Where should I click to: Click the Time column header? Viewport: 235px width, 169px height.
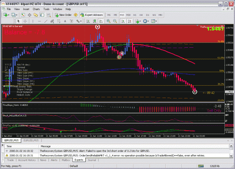(21, 146)
